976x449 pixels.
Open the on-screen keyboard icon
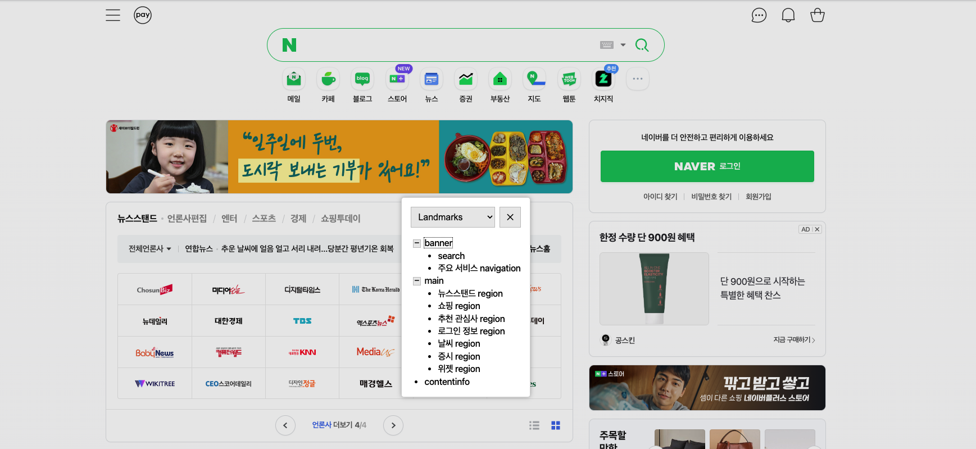pyautogui.click(x=607, y=45)
